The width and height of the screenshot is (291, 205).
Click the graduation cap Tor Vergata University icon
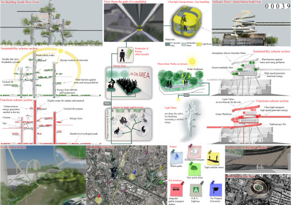click(216, 190)
